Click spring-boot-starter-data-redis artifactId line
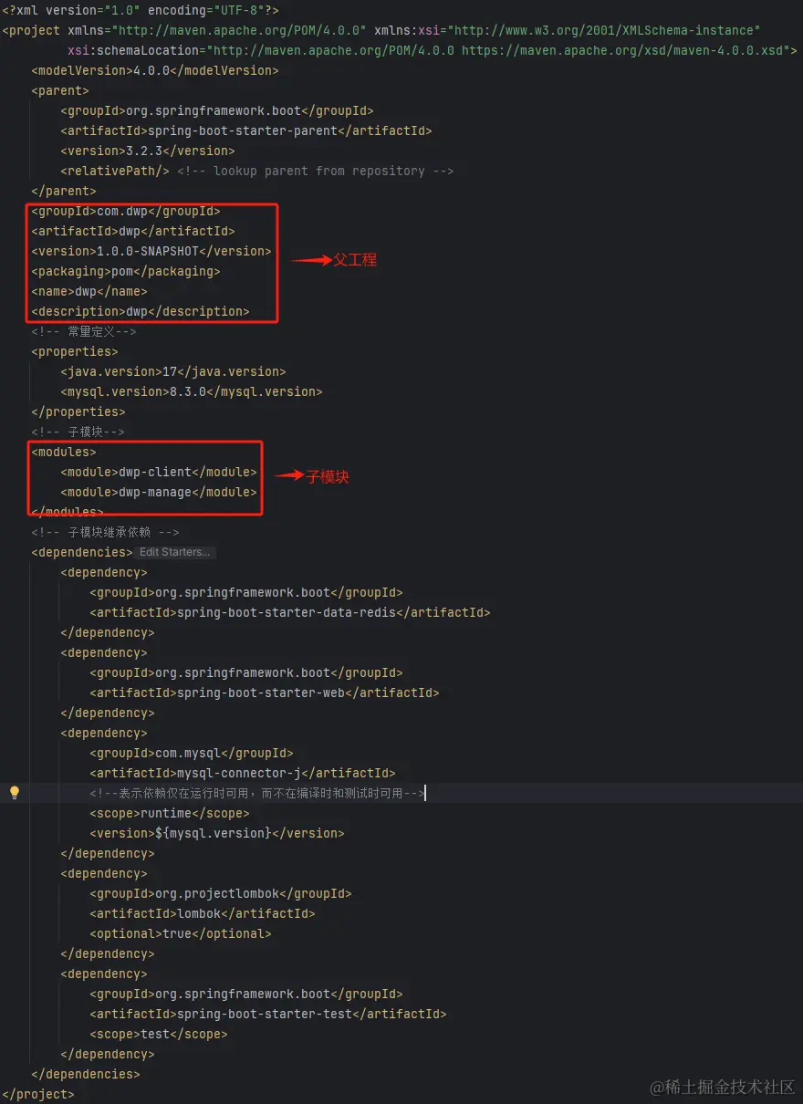 click(290, 612)
